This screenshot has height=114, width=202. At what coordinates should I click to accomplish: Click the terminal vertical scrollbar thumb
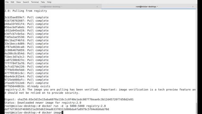(196, 108)
